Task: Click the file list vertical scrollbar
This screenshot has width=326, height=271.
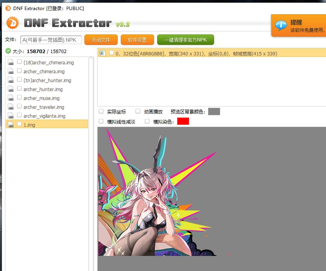Action: 91,164
